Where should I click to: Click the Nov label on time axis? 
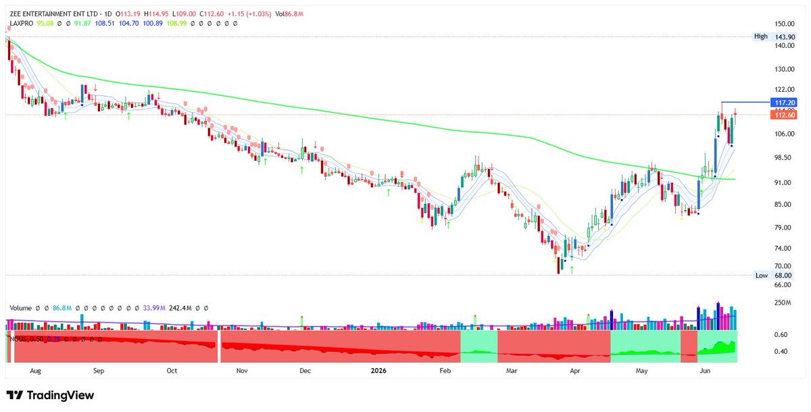click(242, 371)
